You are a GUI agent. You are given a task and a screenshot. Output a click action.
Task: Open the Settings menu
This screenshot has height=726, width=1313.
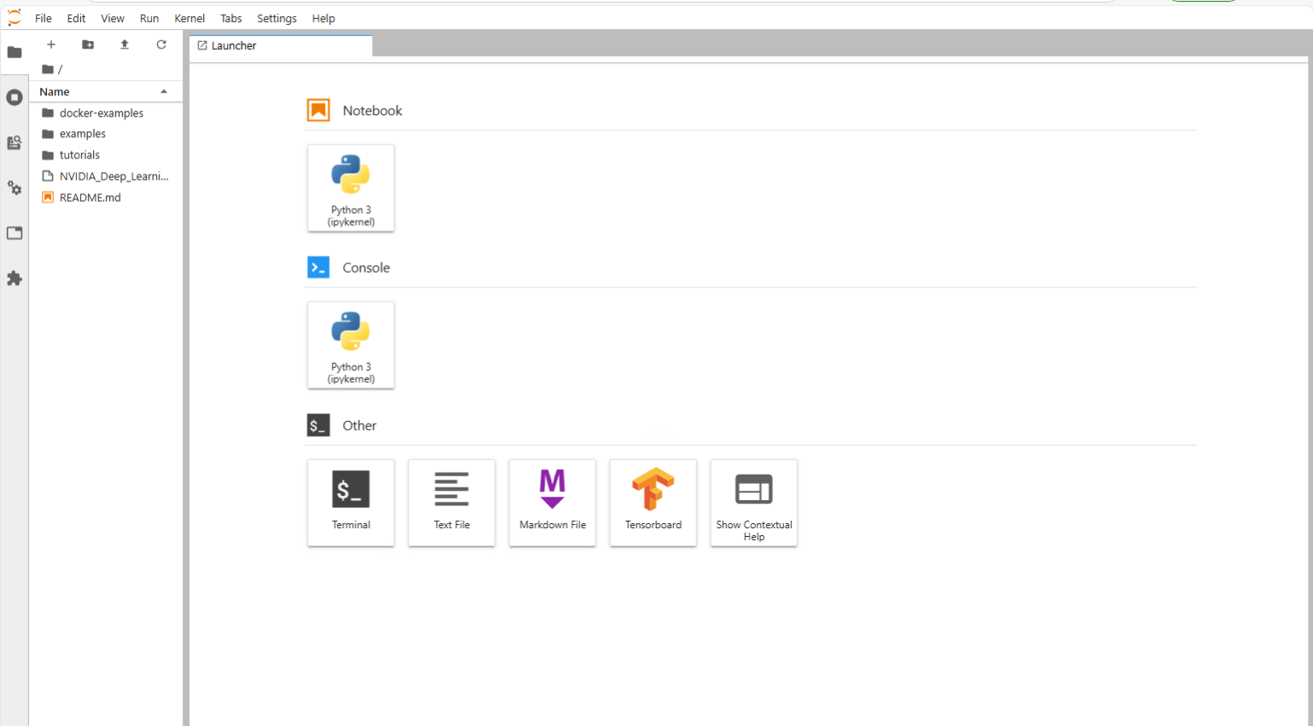pos(277,18)
